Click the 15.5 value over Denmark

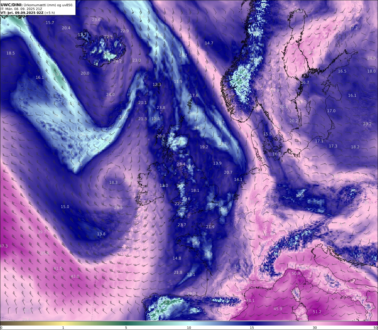268,134
